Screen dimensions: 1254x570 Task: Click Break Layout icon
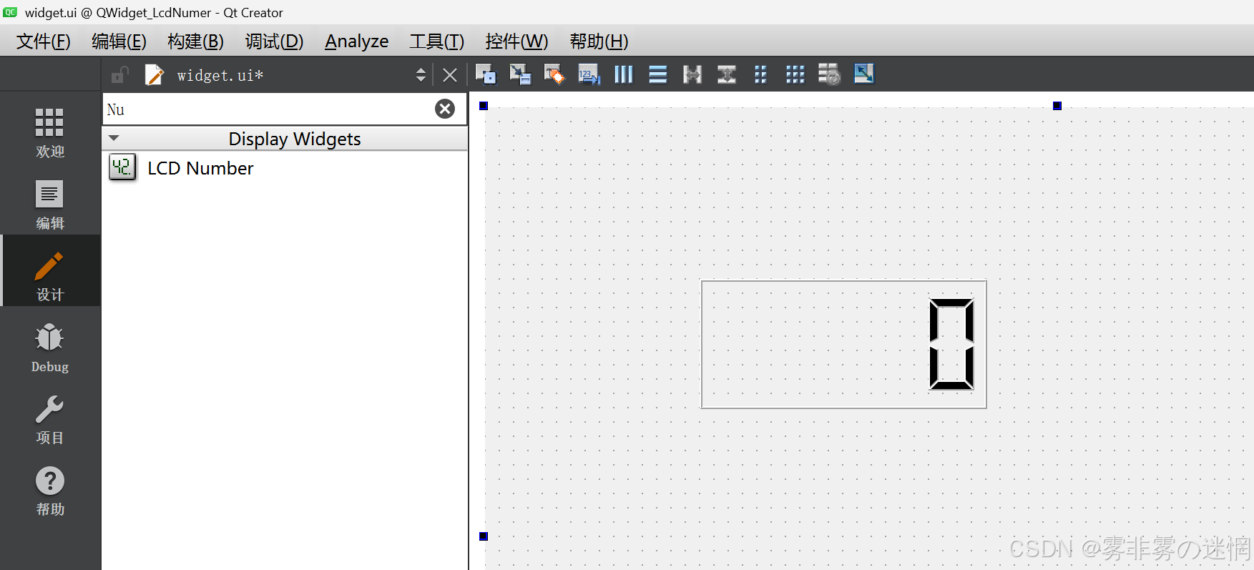(x=829, y=74)
